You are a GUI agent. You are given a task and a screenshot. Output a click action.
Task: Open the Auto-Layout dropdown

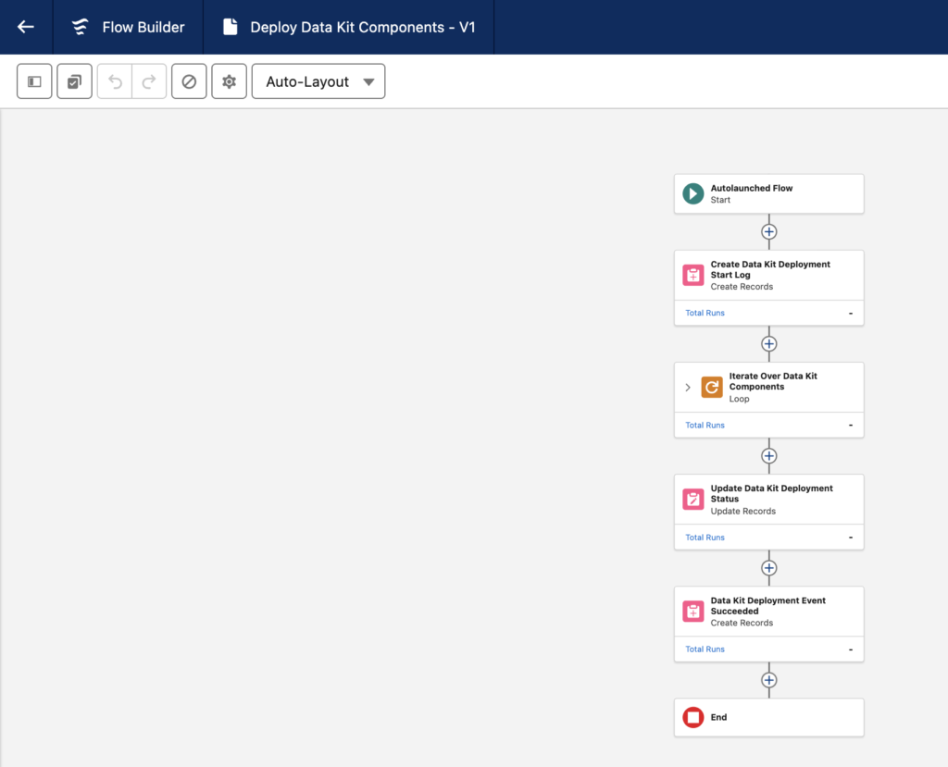point(318,81)
